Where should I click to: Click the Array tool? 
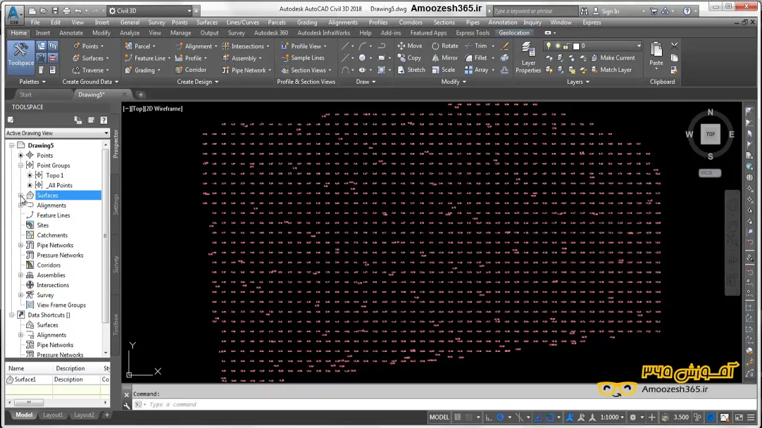[x=477, y=70]
